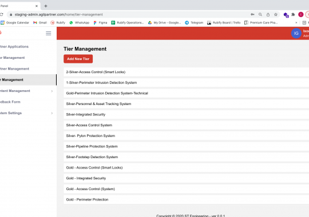Image resolution: width=309 pixels, height=217 pixels.
Task: Click the share page icon in address bar
Action: (x=268, y=14)
